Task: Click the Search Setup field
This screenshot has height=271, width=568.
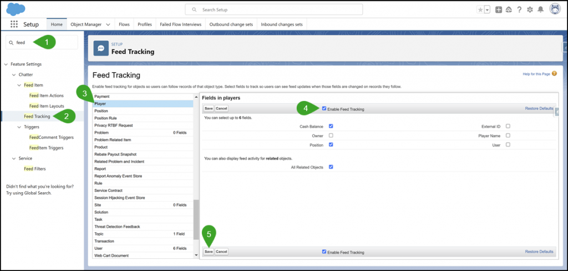Action: pyautogui.click(x=273, y=9)
